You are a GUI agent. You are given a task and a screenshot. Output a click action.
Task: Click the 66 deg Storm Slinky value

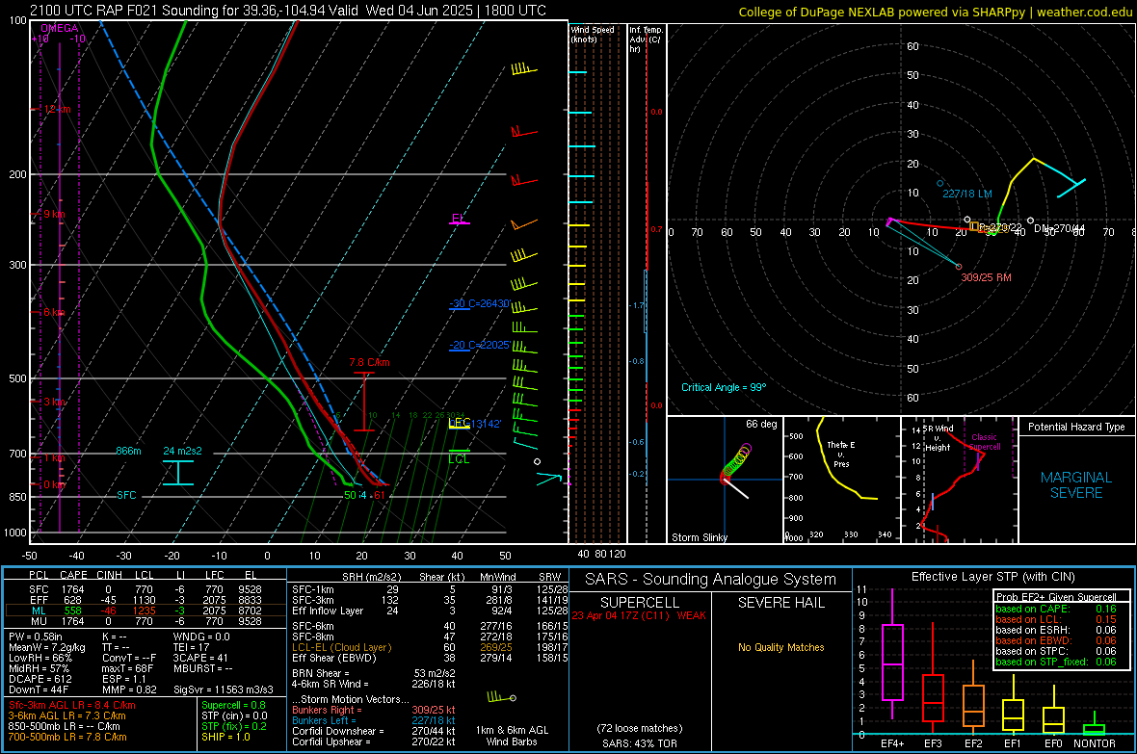760,424
